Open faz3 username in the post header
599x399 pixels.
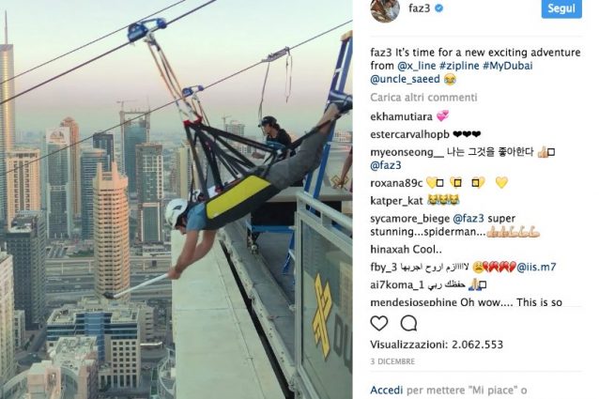coord(419,8)
